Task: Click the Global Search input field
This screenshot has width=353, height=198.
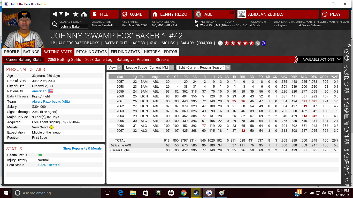Action: point(73,26)
